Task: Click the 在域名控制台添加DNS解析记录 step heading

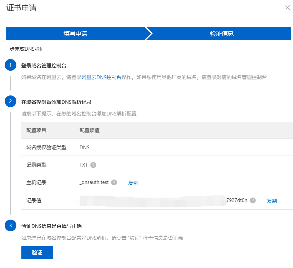Action: pos(56,102)
